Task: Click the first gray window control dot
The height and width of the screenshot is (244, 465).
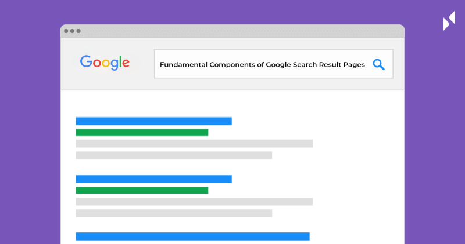Action: (x=66, y=31)
